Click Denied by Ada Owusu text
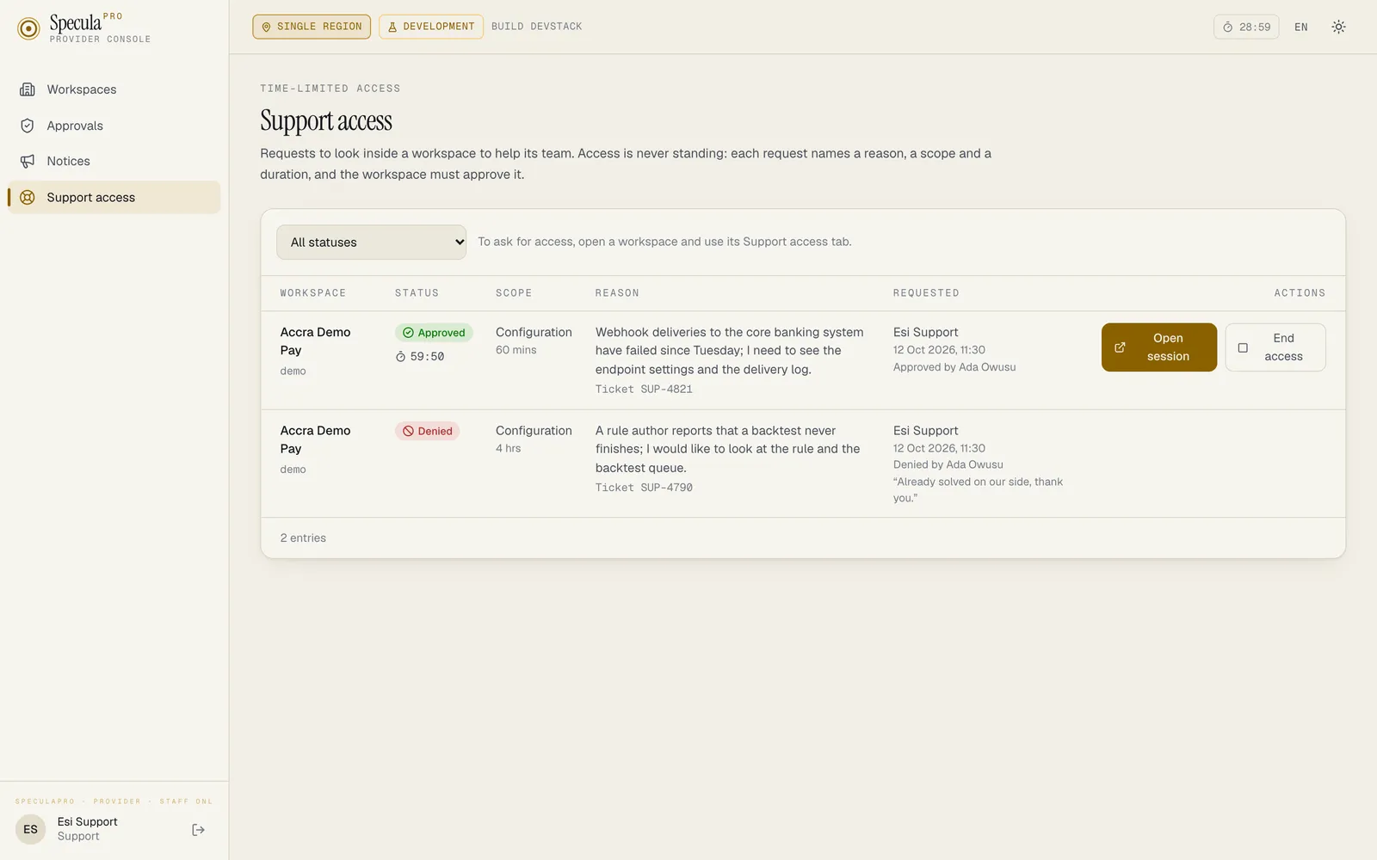The width and height of the screenshot is (1377, 860). (x=948, y=464)
